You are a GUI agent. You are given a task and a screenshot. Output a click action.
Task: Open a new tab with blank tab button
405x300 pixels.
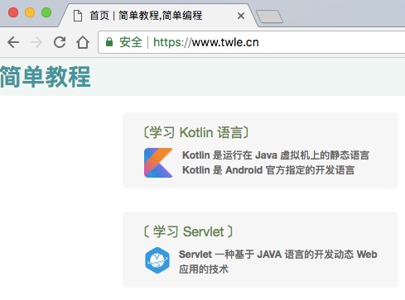[x=269, y=17]
